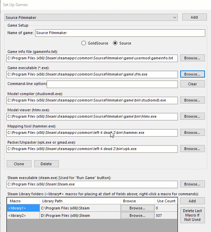Click Add next to the game dropdown
This screenshot has height=232, width=211.
tap(194, 17)
